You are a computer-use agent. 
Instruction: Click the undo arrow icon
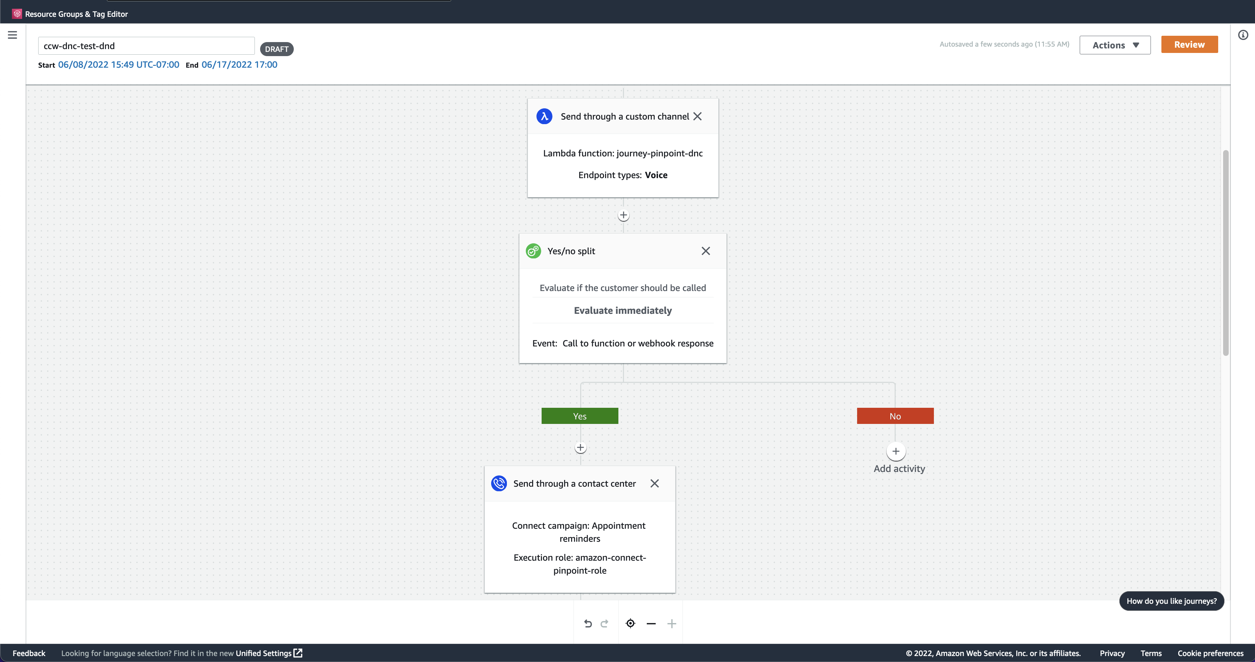588,623
